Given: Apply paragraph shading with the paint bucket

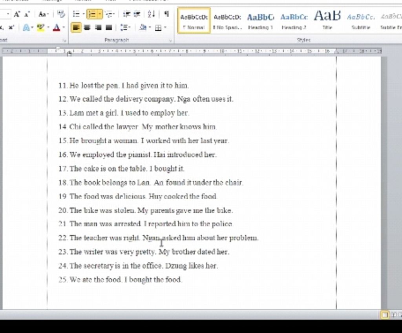Looking at the screenshot, I should (x=143, y=27).
